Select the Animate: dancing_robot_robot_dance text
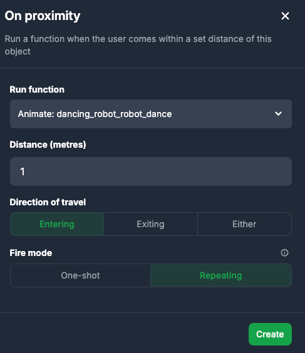The width and height of the screenshot is (305, 353). 95,114
